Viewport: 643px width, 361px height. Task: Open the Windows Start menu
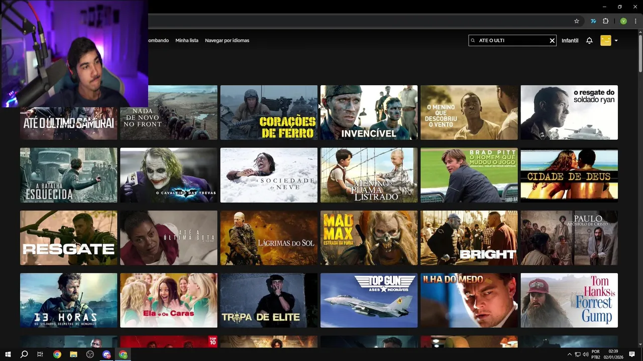[x=8, y=354]
